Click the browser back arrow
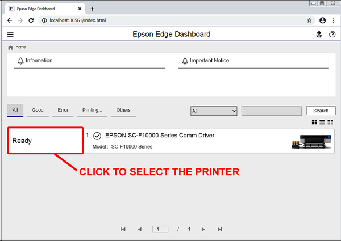 10,20
